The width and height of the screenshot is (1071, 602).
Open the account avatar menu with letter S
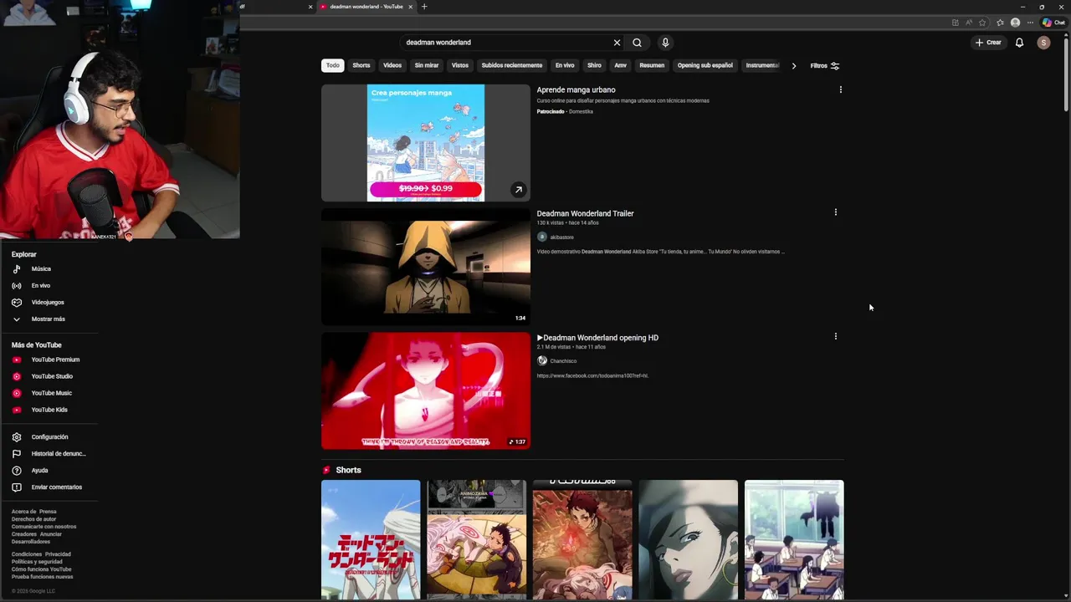1043,43
